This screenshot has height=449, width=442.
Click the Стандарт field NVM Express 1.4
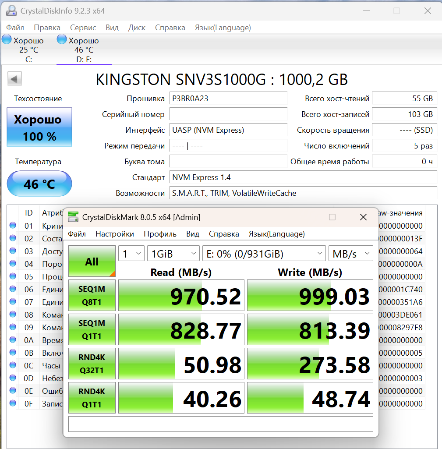tap(304, 177)
